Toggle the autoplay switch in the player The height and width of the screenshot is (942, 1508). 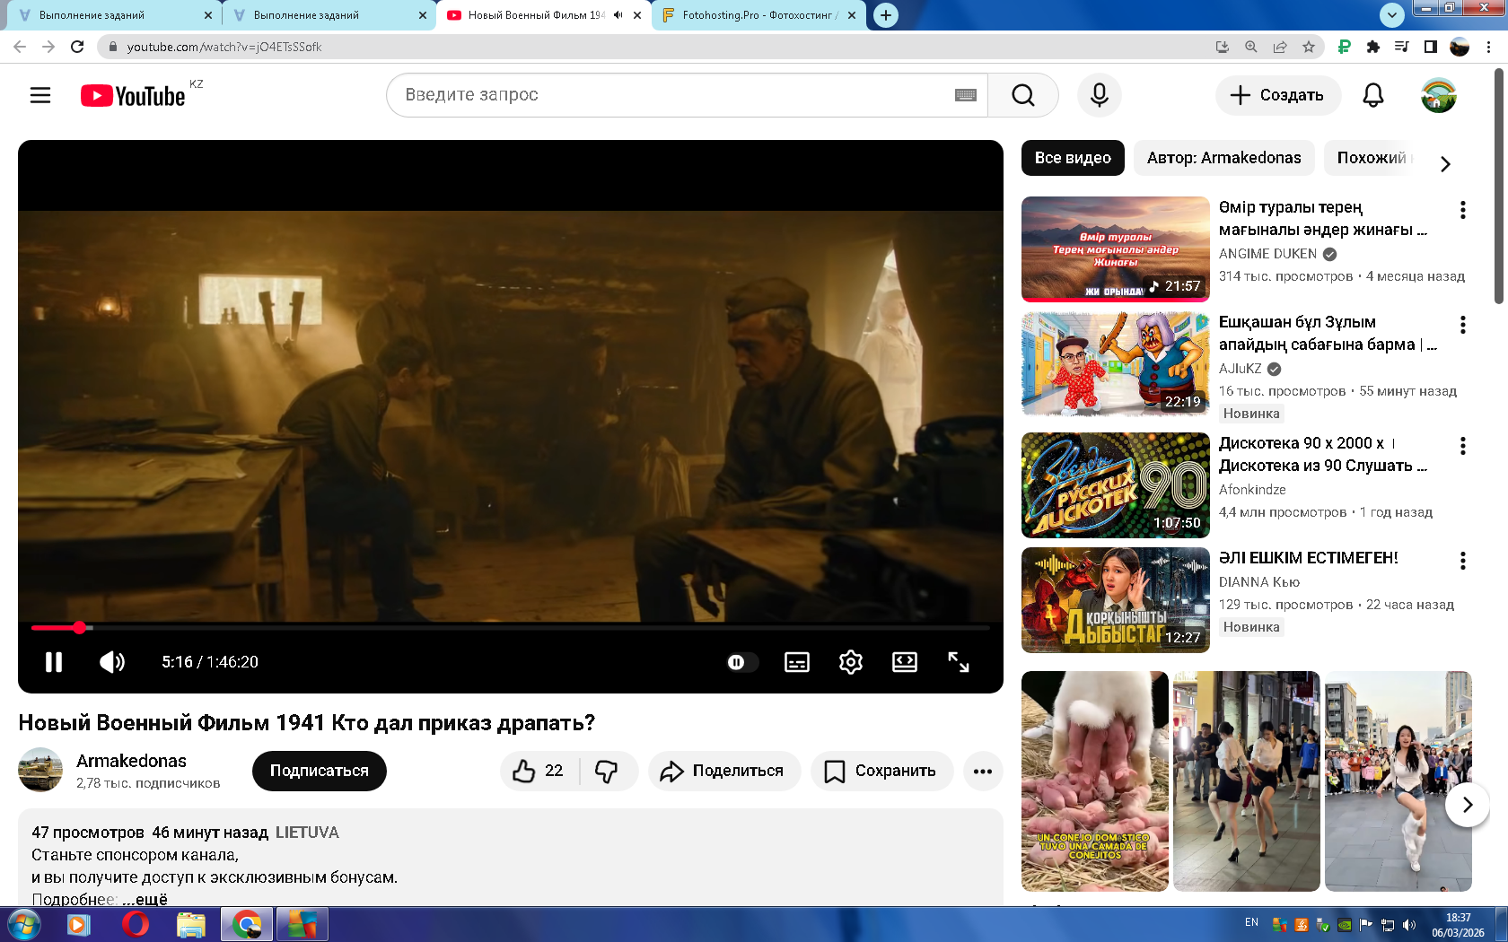[741, 662]
